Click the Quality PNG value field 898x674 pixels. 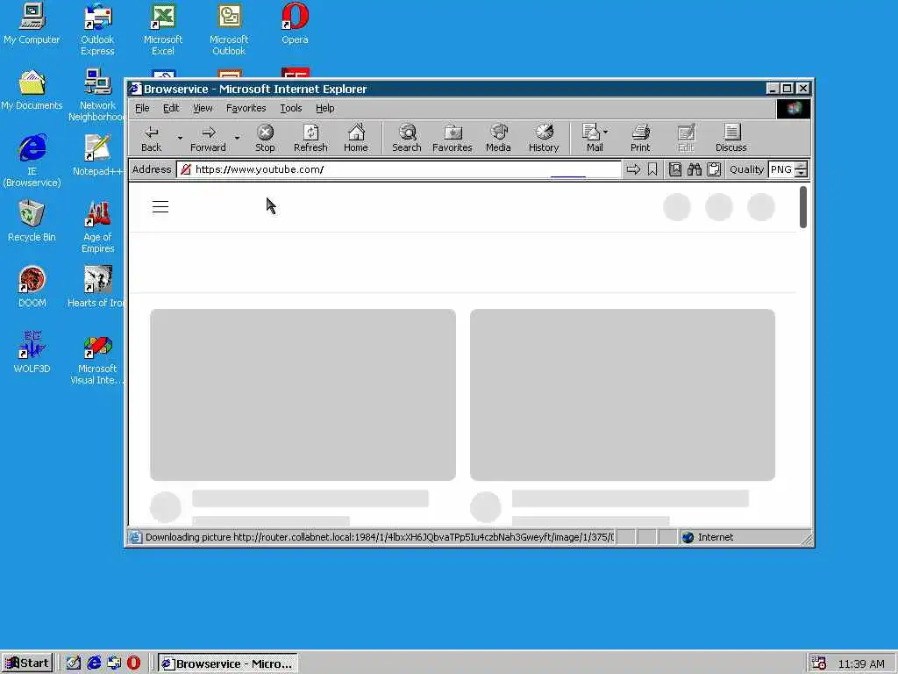point(781,169)
